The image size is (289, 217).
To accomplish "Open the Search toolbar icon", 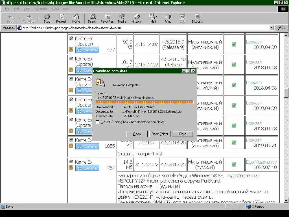I will point(93,18).
